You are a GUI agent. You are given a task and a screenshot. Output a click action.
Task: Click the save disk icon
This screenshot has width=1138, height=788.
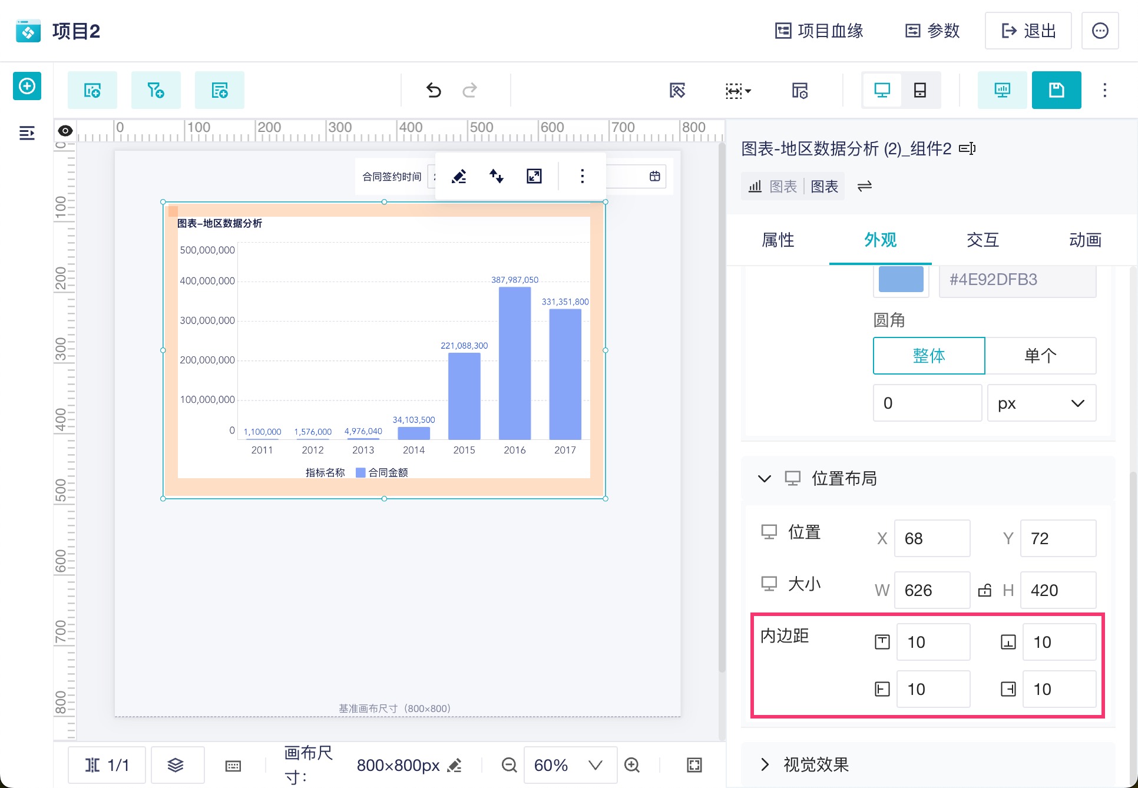[x=1056, y=90]
